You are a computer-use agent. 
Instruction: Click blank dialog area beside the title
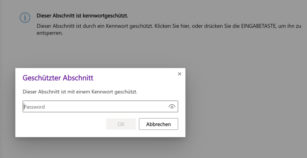point(135,78)
